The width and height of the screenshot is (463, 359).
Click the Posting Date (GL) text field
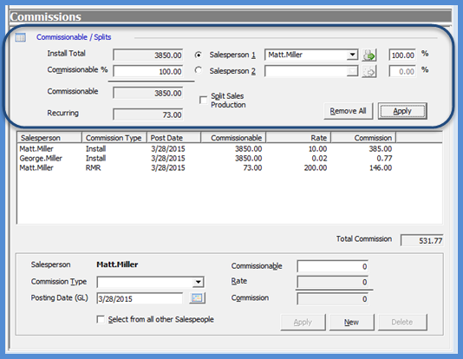pos(140,298)
